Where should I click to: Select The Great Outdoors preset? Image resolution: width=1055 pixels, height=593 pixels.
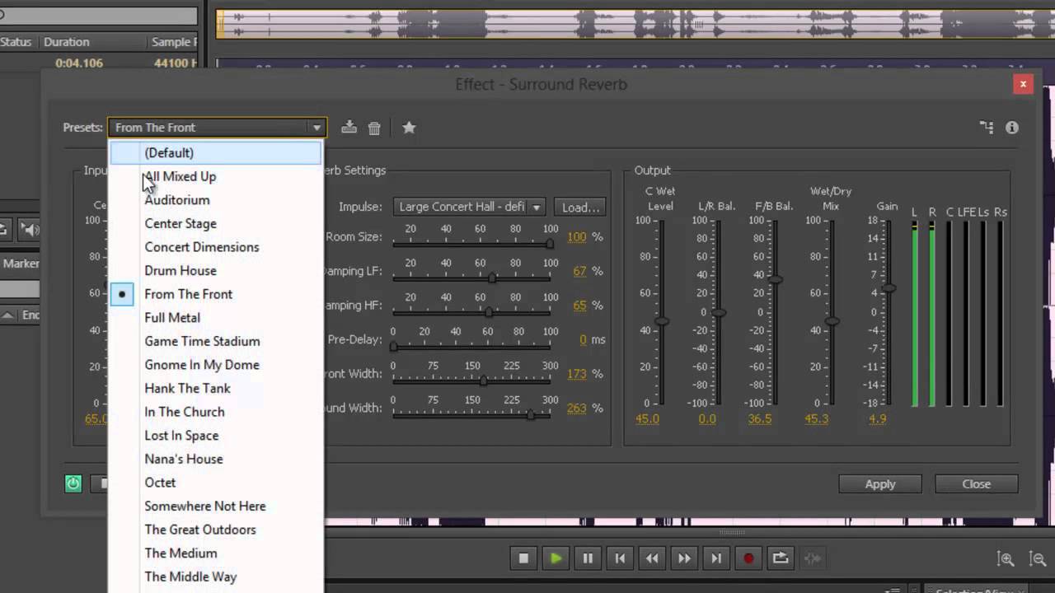click(x=216, y=530)
